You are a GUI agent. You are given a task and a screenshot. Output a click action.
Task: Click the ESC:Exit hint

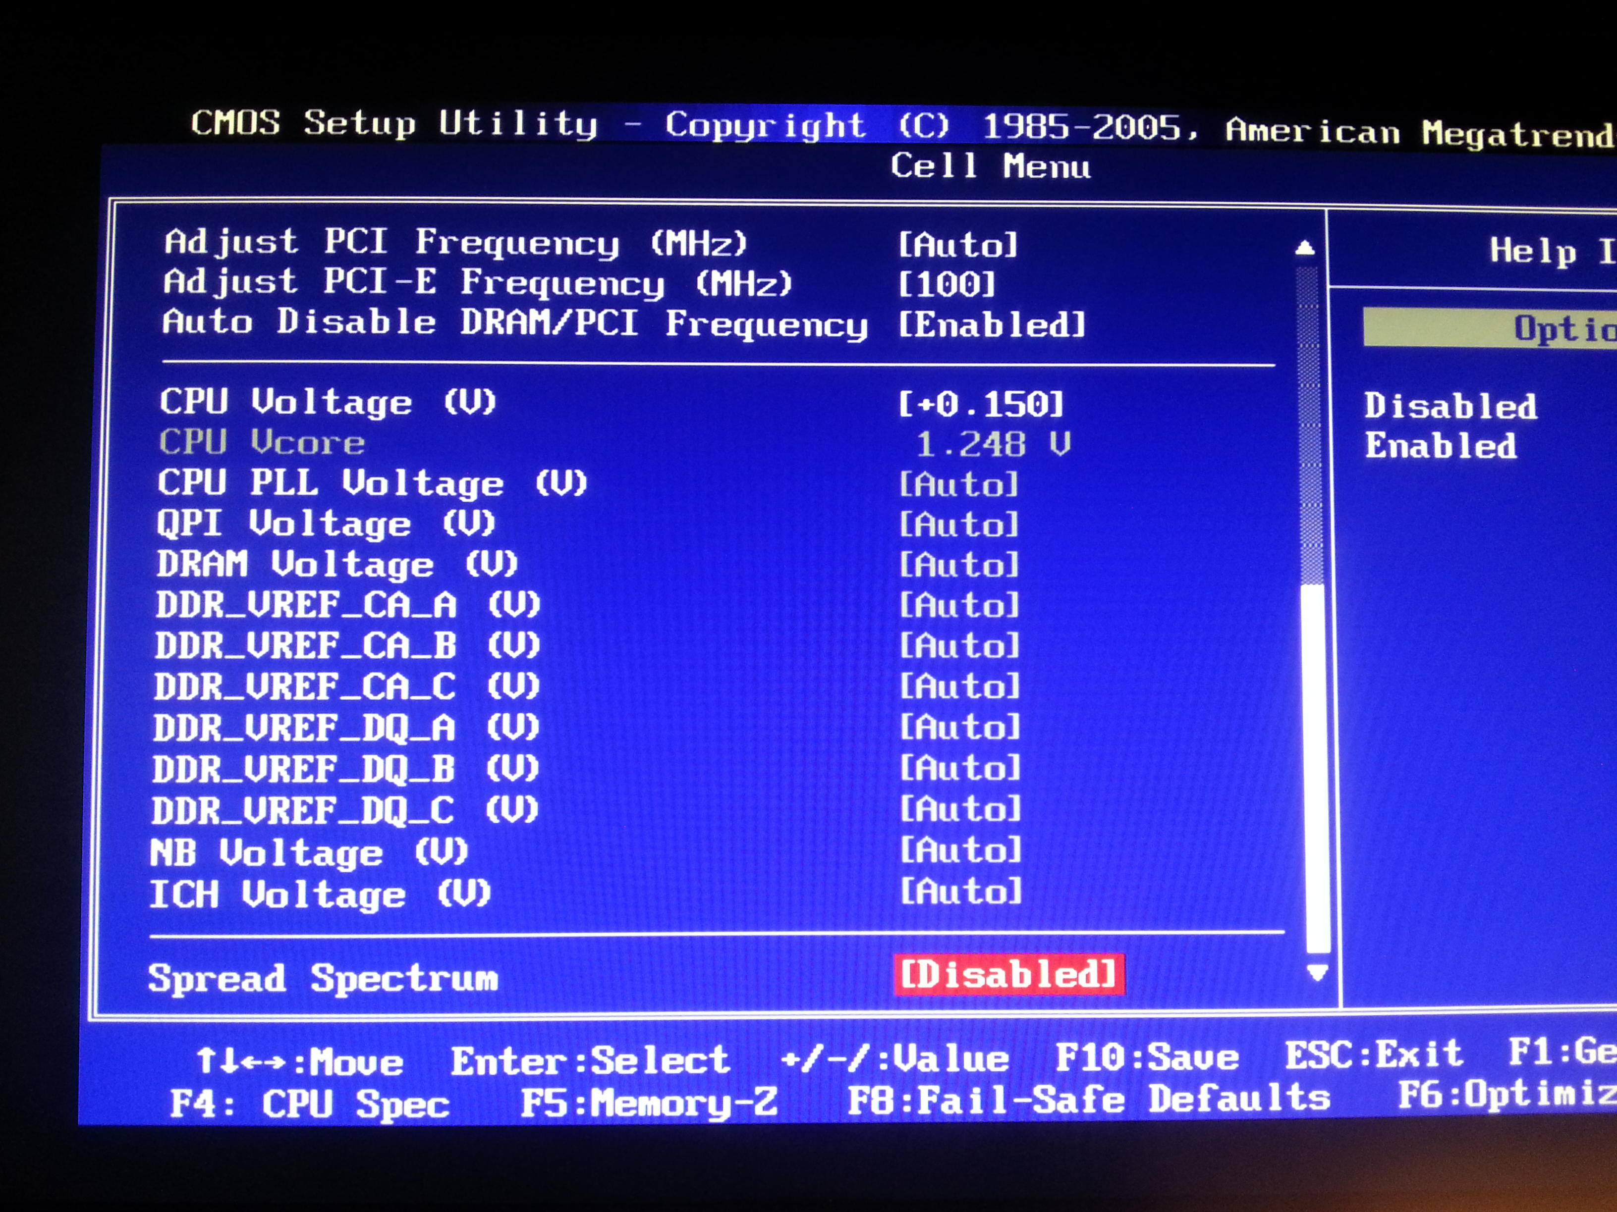pos(1374,1054)
